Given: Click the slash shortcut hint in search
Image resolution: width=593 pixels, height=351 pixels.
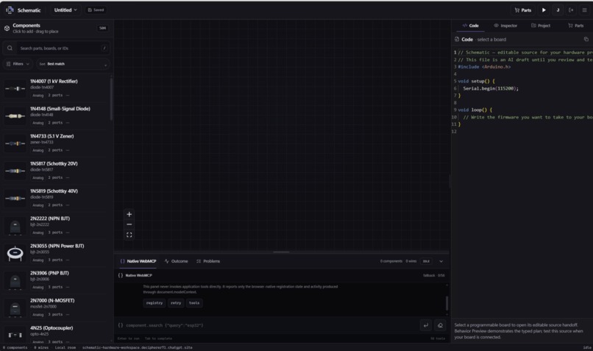Looking at the screenshot, I should (104, 48).
